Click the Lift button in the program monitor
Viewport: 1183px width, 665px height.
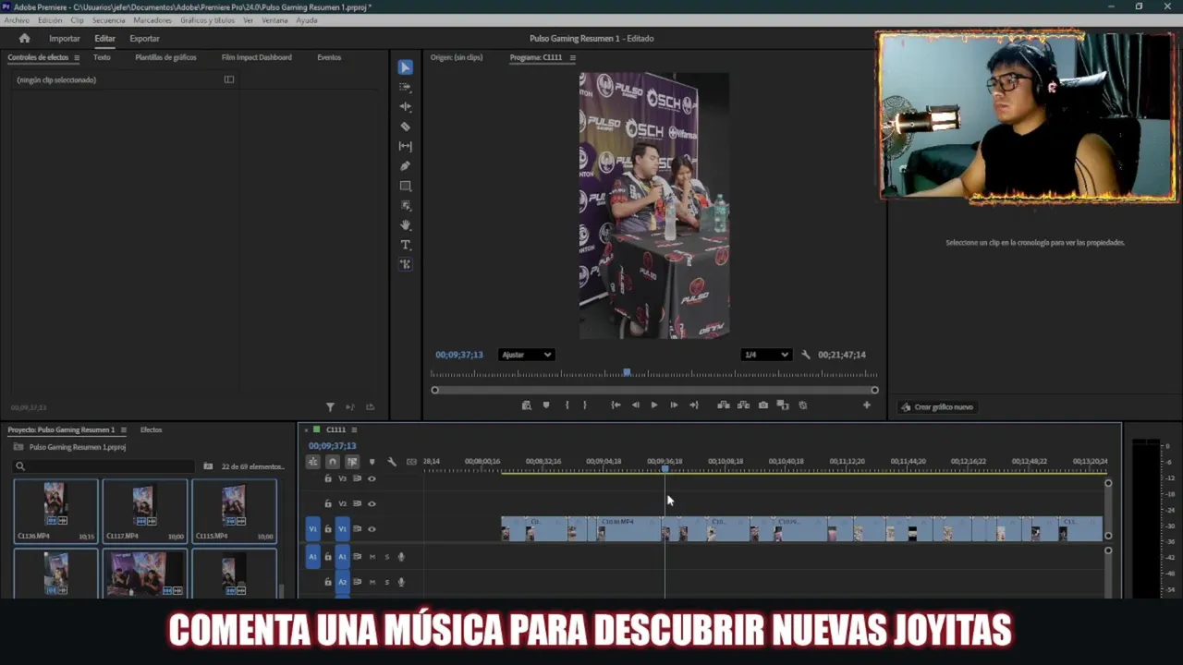click(723, 405)
